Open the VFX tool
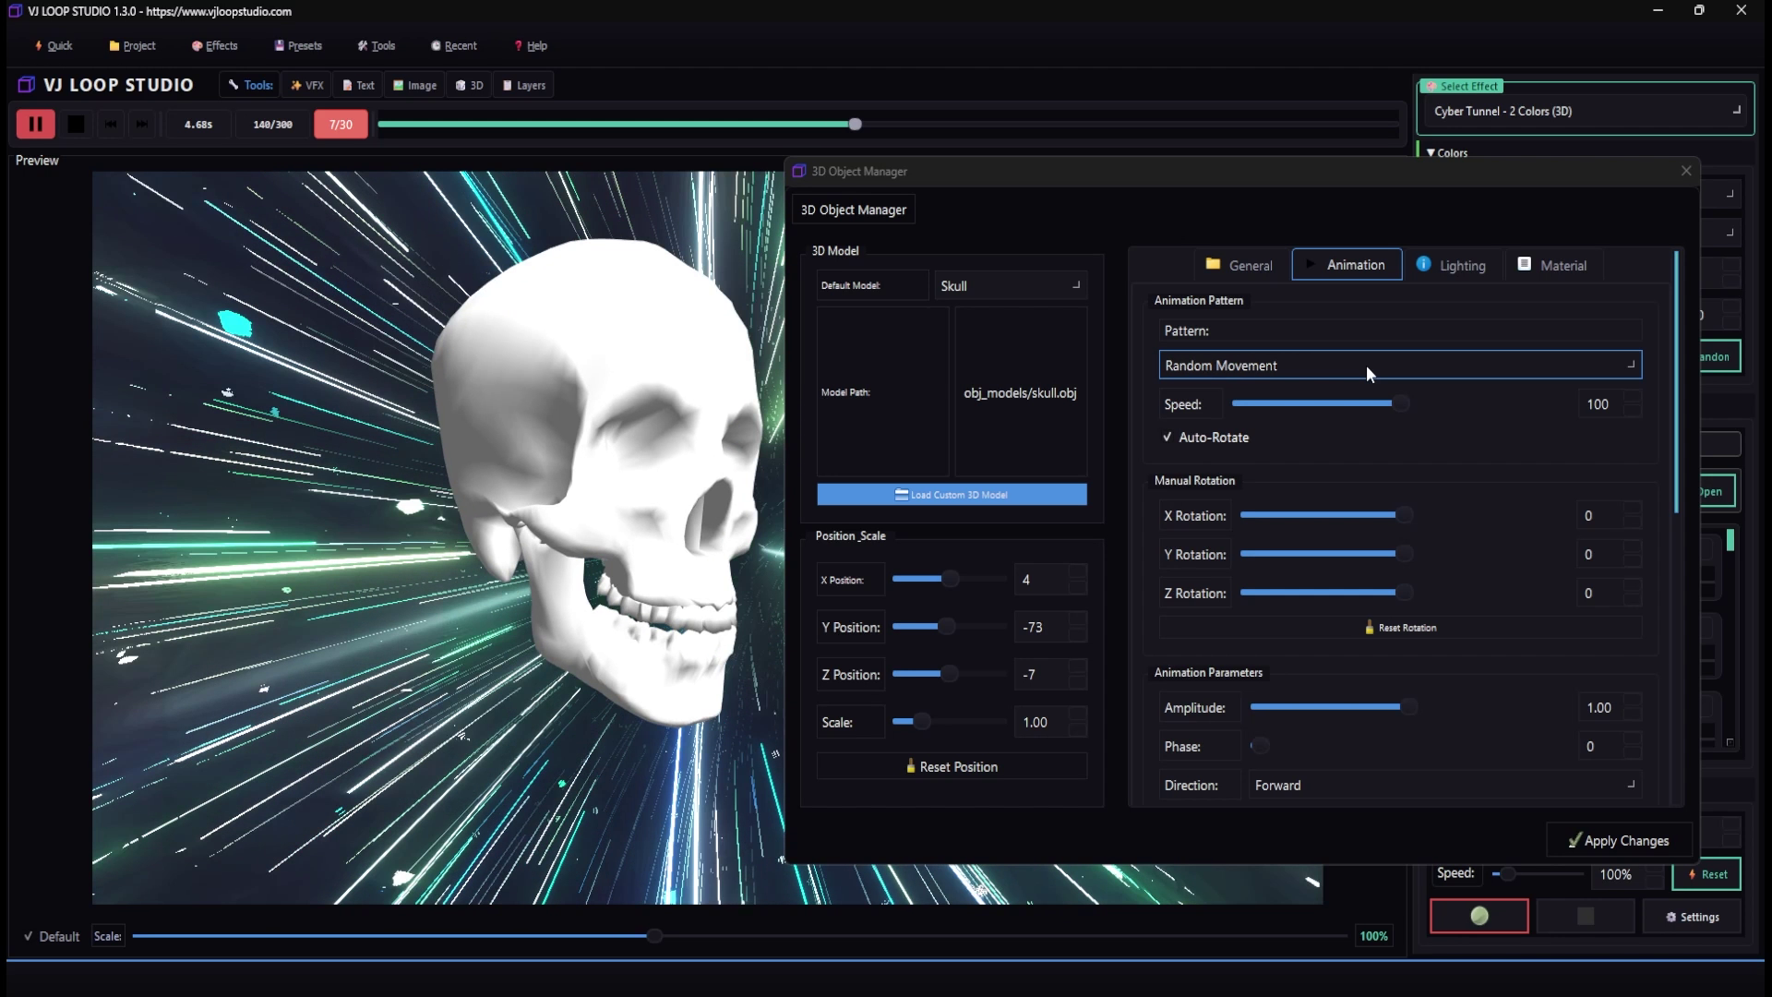 307,85
